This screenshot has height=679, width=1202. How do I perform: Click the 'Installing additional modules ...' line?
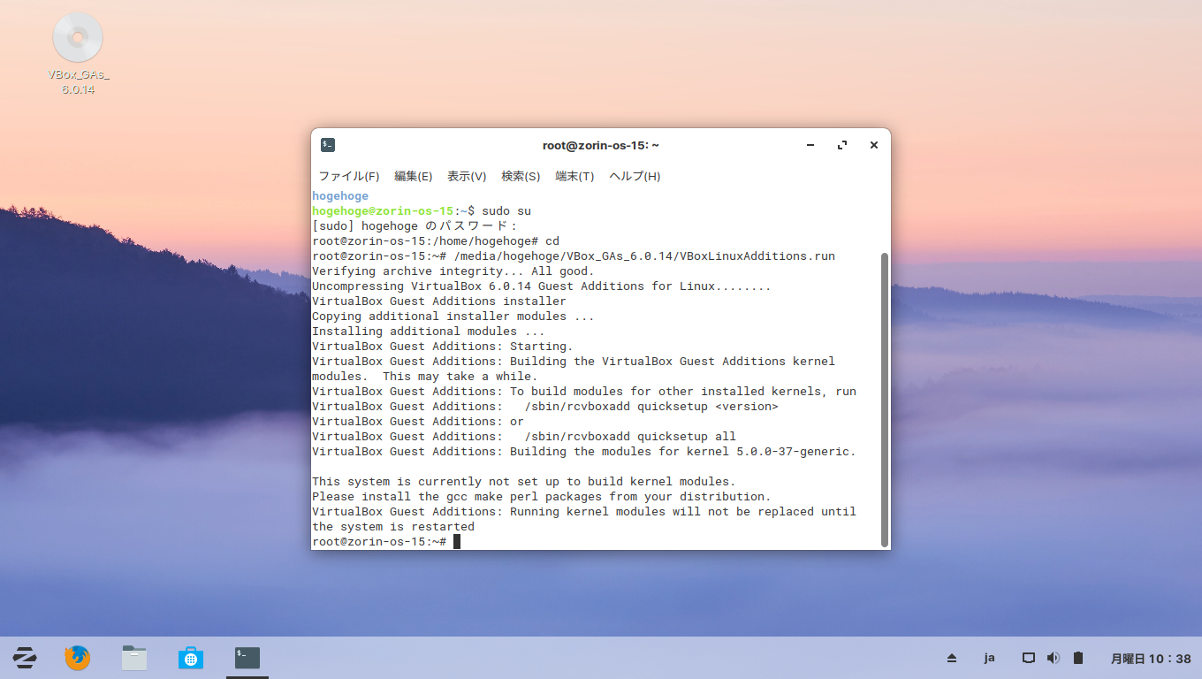pos(429,331)
